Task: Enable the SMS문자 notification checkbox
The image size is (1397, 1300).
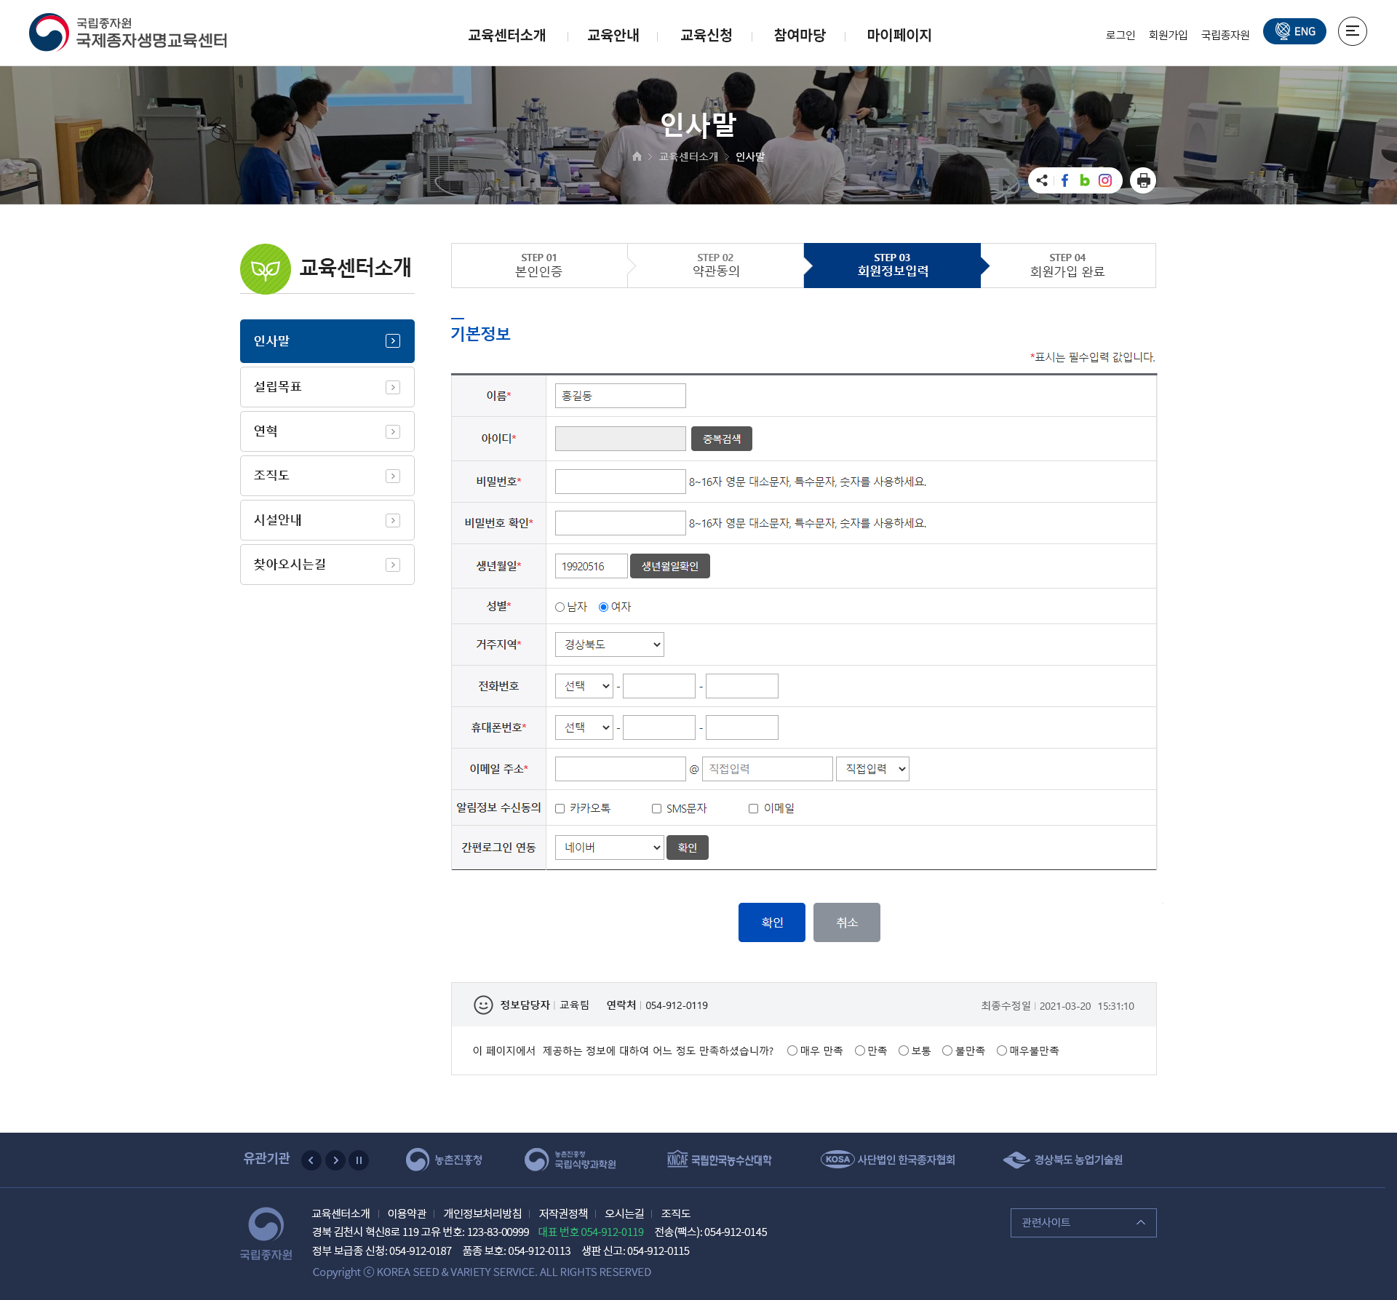Action: tap(656, 808)
